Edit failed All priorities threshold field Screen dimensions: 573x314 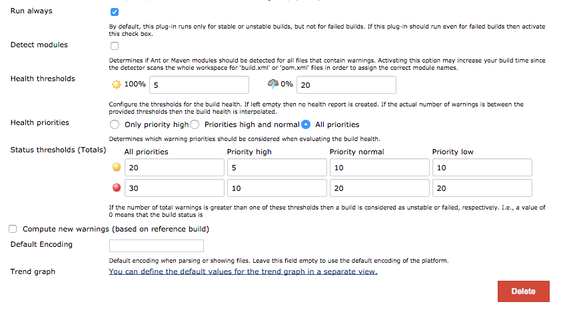coord(174,188)
